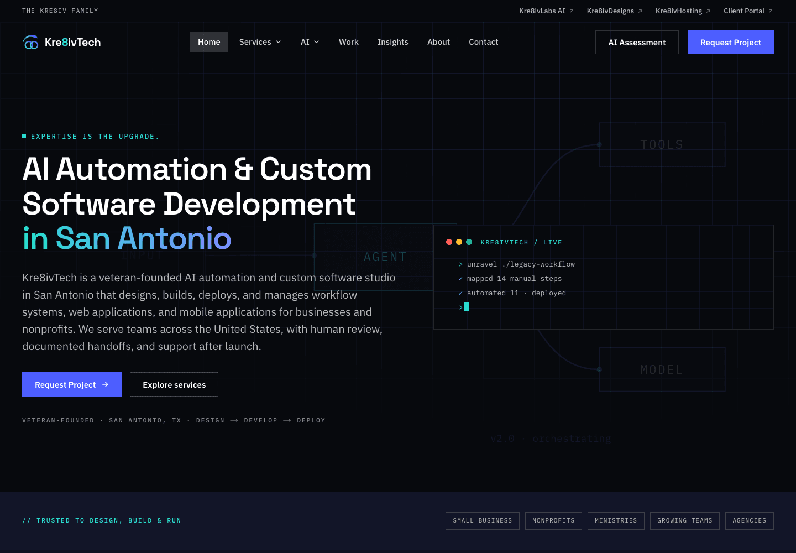Image resolution: width=796 pixels, height=553 pixels.
Task: Click the 'automated 11 · deployed' line
Action: tap(516, 293)
